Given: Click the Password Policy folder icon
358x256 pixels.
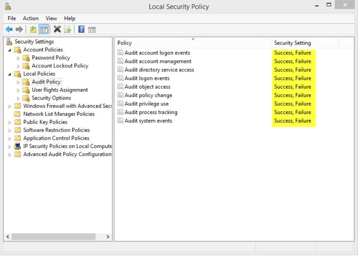Looking at the screenshot, I should point(26,58).
